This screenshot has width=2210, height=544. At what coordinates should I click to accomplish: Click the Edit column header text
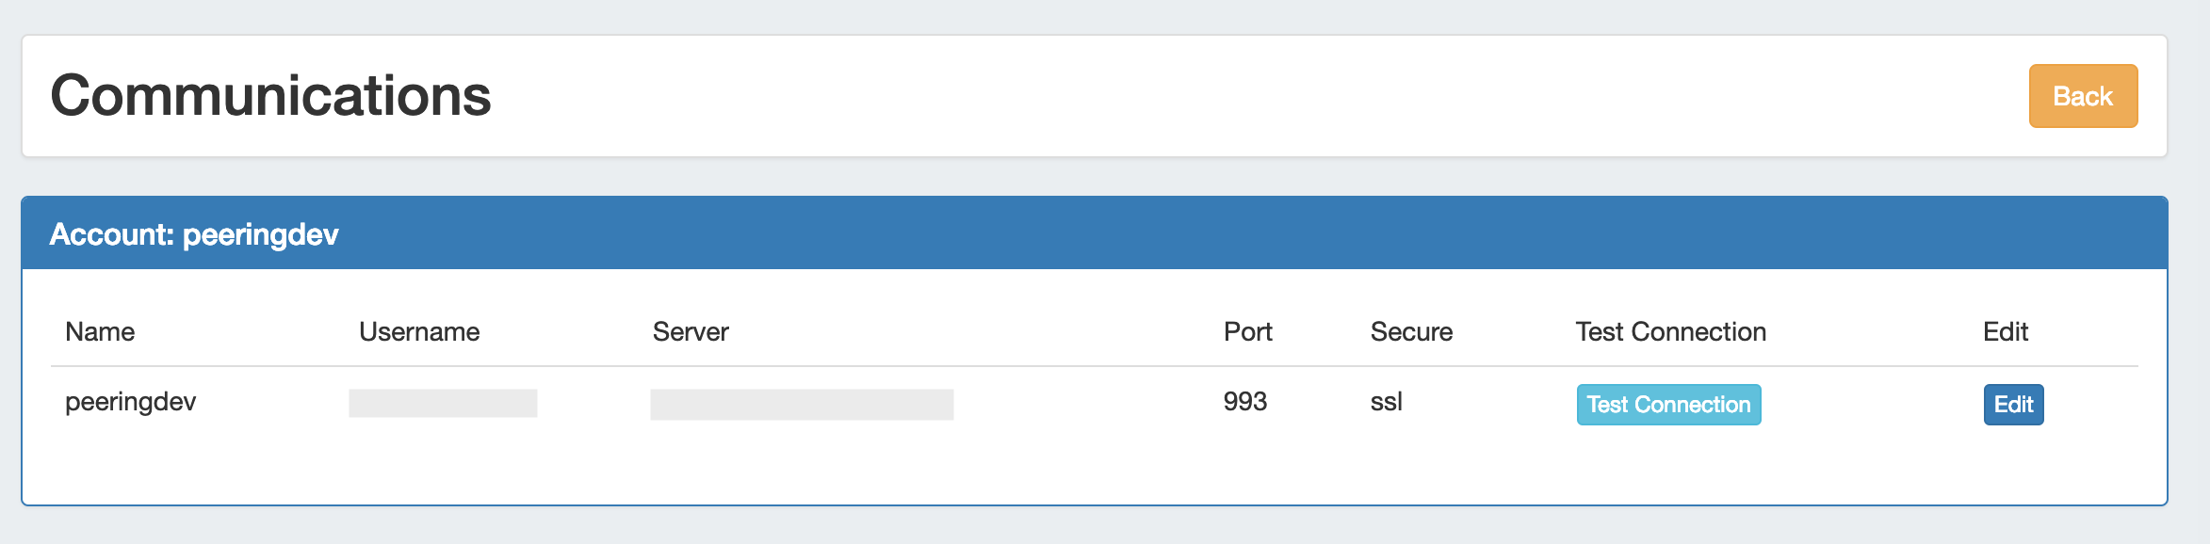[2006, 332]
